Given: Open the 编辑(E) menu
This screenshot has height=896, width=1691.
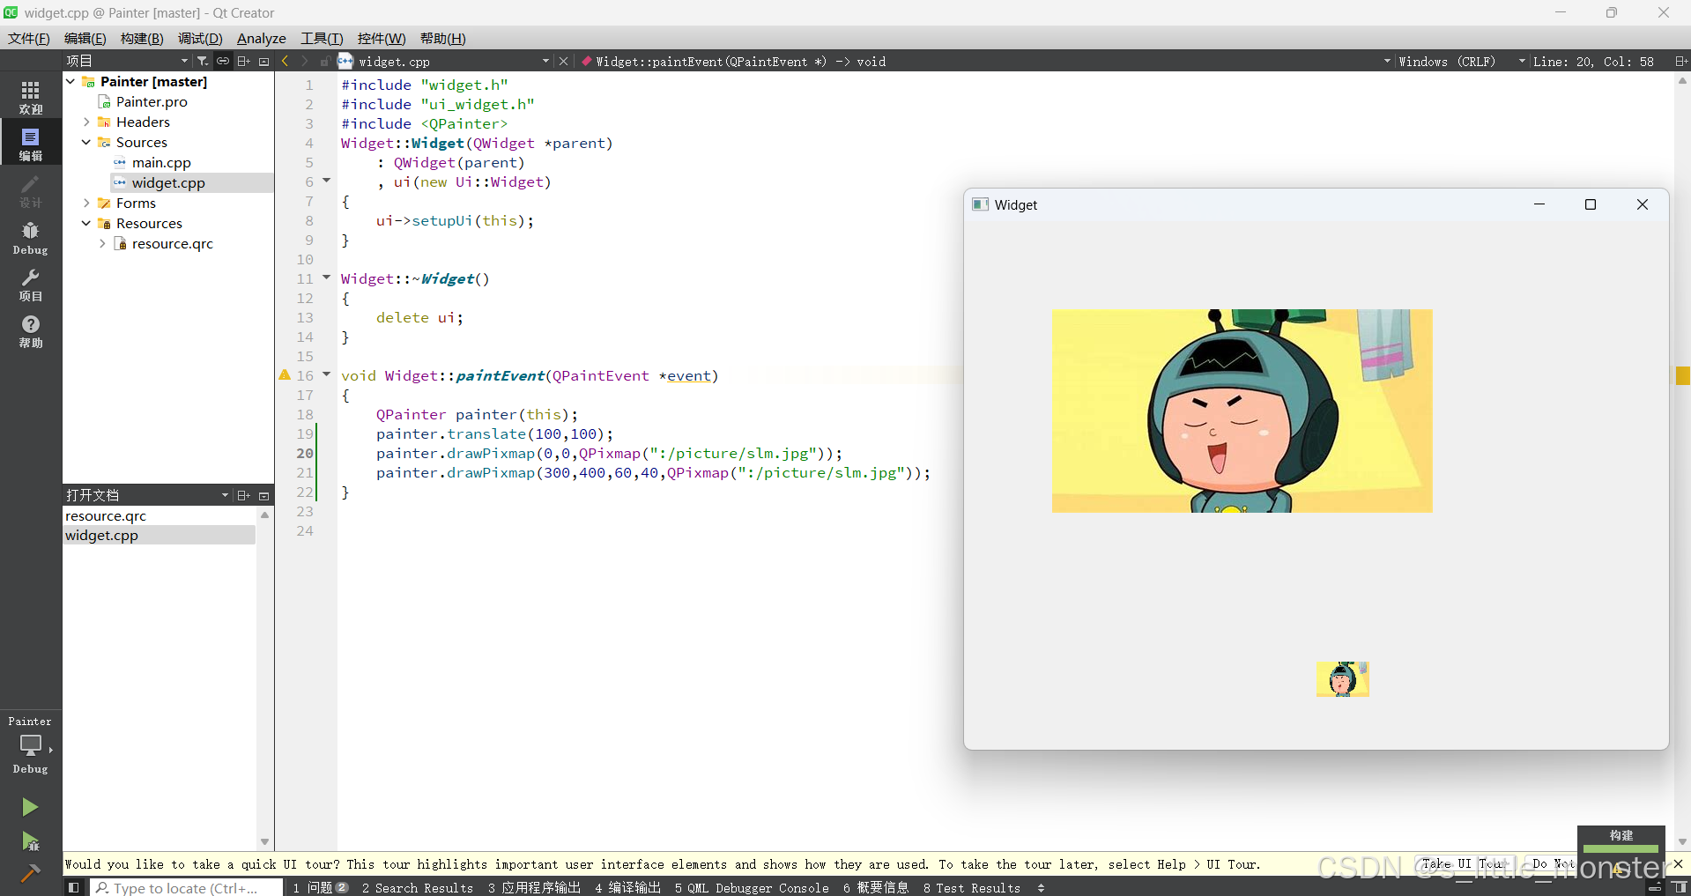Looking at the screenshot, I should tap(85, 38).
